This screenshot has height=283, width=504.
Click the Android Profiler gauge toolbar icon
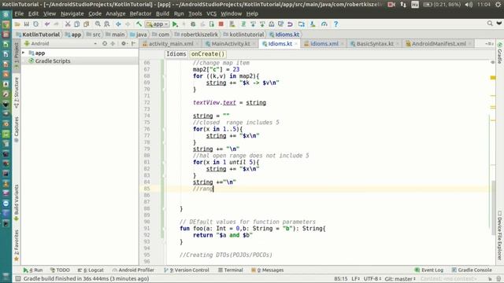click(x=324, y=24)
